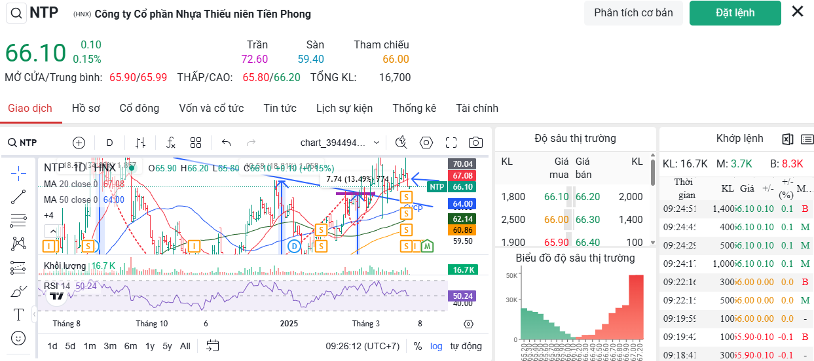
Task: Toggle log scale on chart
Action: 436,346
